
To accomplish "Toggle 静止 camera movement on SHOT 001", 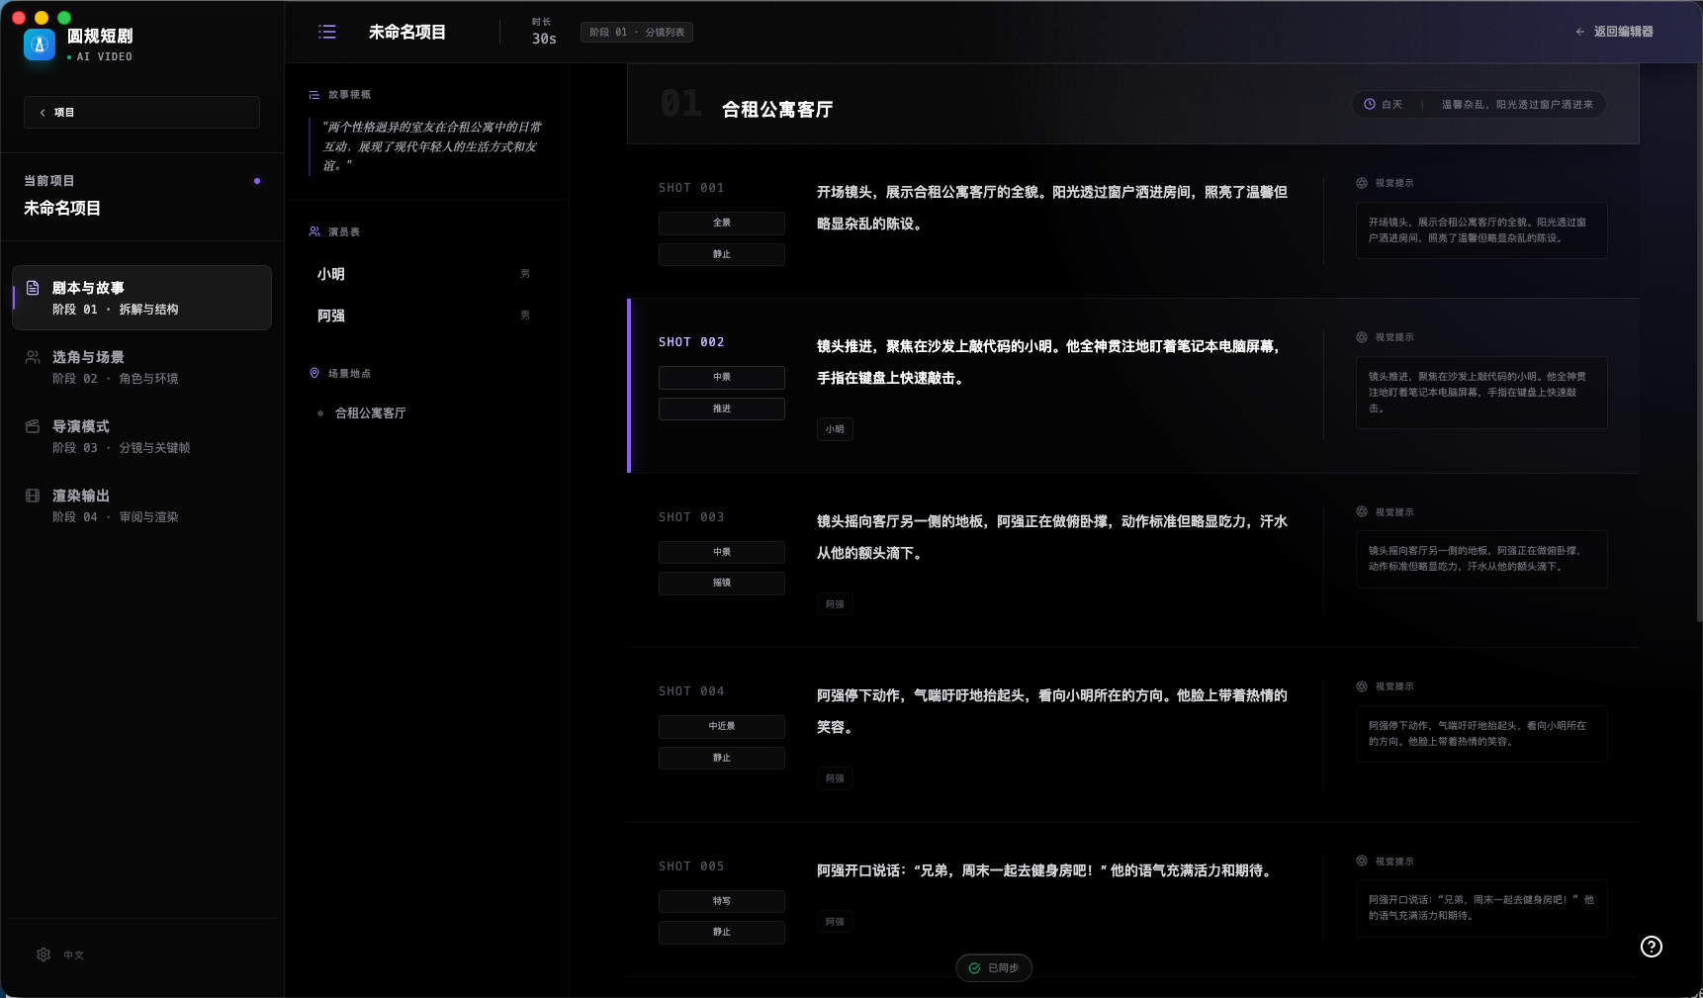I will tap(721, 254).
